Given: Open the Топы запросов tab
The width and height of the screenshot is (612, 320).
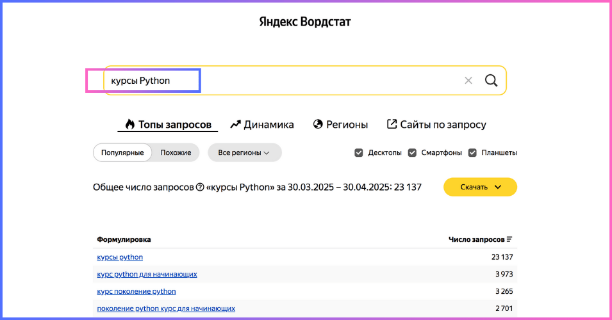Looking at the screenshot, I should (168, 125).
